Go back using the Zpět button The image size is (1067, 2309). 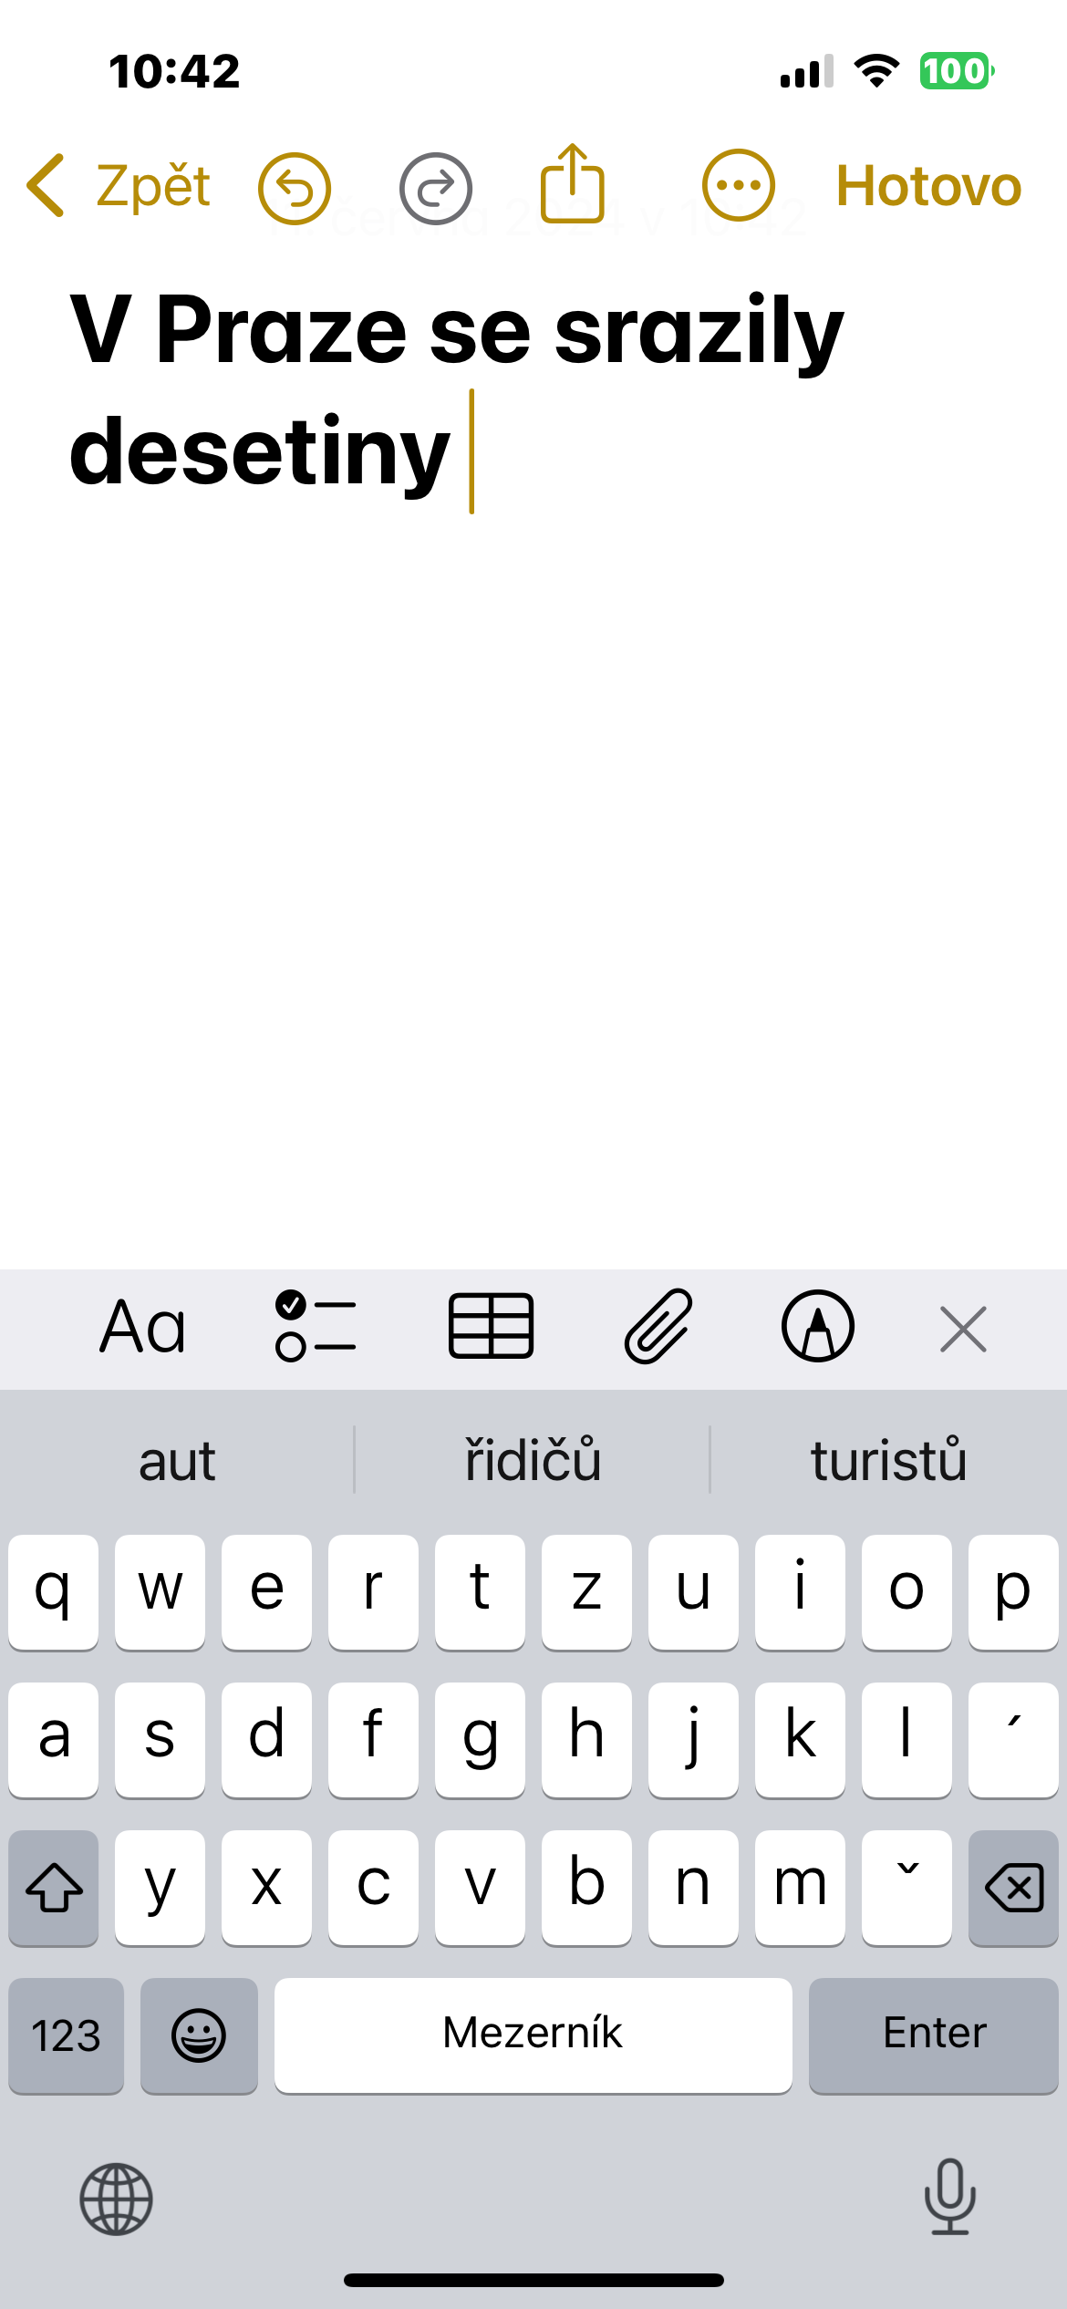[x=120, y=186]
